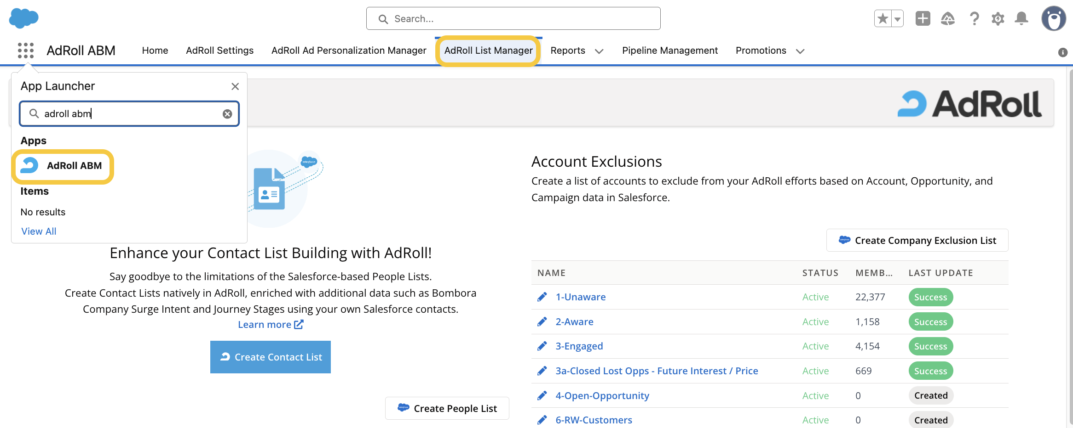Open the 1-Unaware exclusion list

coord(581,297)
